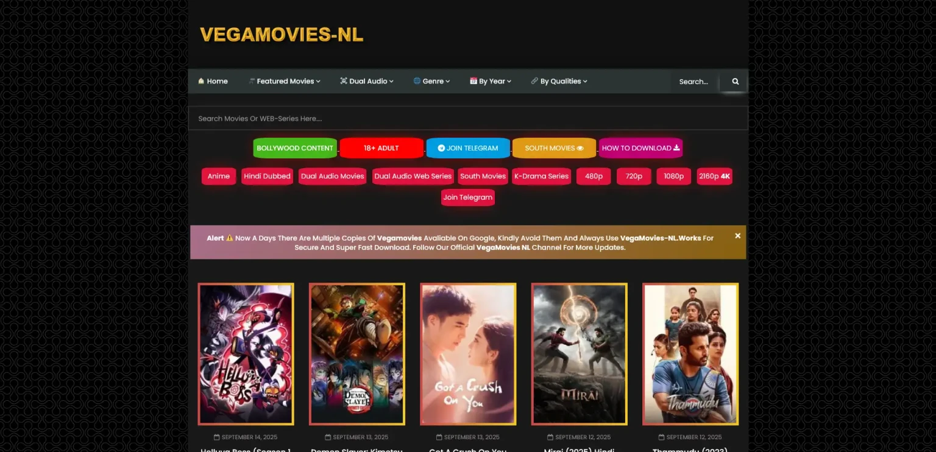Select the Anime category tag
The height and width of the screenshot is (452, 936).
(x=219, y=176)
